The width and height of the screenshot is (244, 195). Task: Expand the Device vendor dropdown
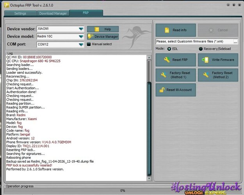81,29
